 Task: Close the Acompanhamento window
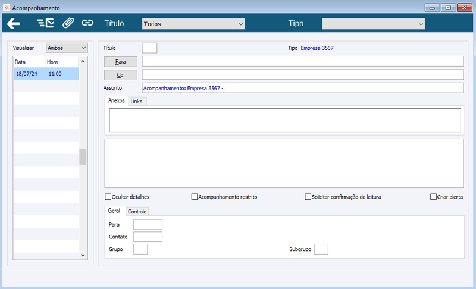(x=465, y=8)
